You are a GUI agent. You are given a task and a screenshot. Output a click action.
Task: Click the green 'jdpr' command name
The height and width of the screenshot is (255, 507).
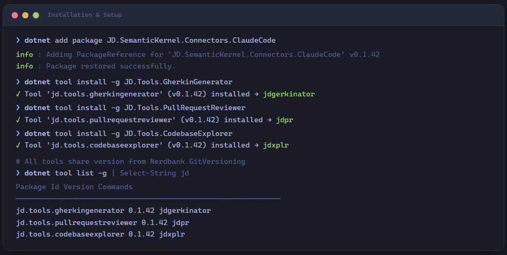(x=285, y=120)
